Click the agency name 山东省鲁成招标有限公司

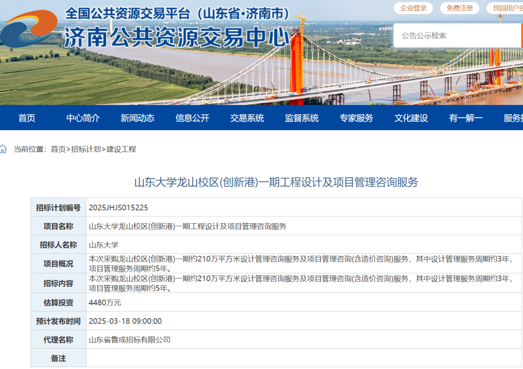pyautogui.click(x=129, y=339)
